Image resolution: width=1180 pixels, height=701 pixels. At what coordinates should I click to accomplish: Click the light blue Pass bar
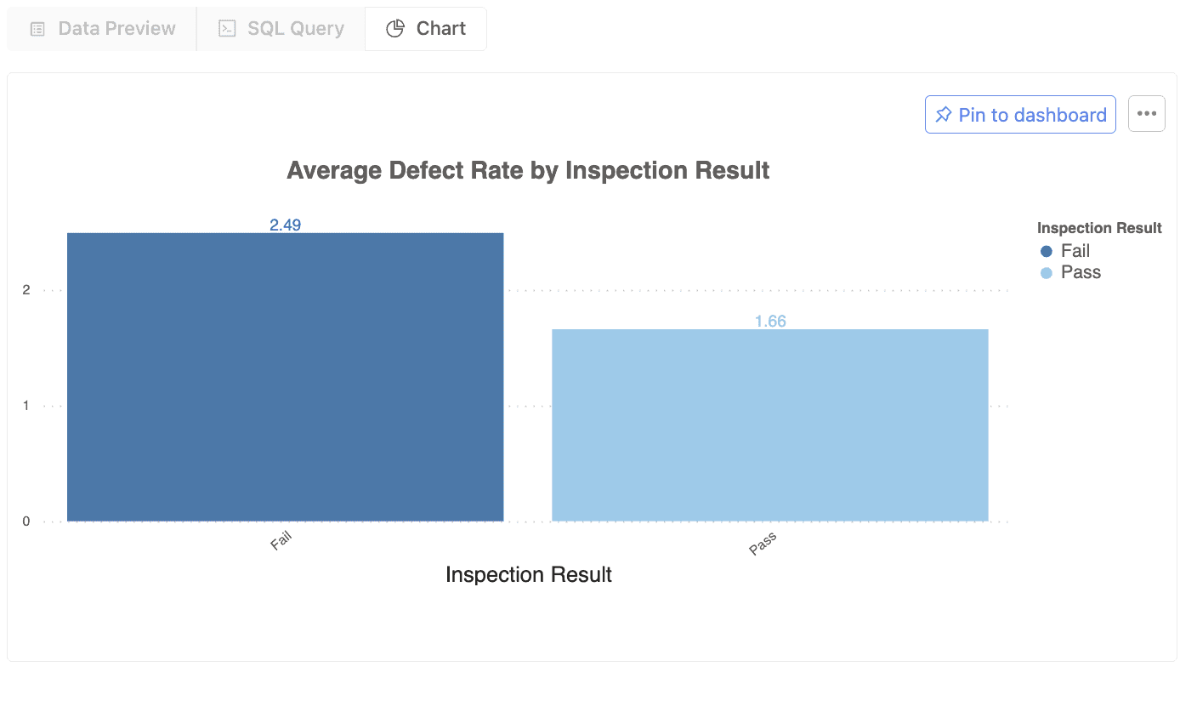[x=770, y=425]
